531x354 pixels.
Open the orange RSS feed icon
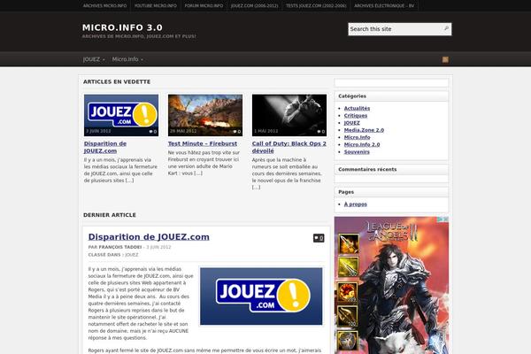[445, 59]
